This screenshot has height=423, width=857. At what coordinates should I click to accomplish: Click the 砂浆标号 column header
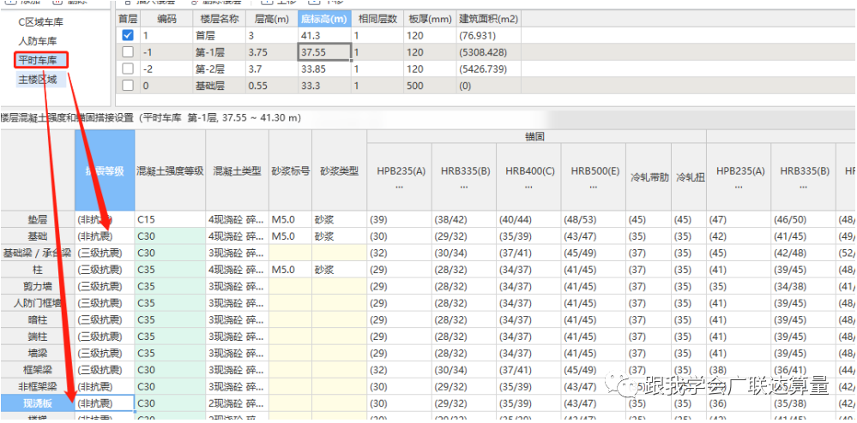291,170
